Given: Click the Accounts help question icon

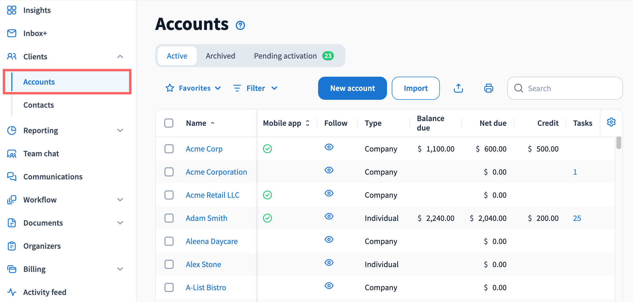Looking at the screenshot, I should pos(240,25).
